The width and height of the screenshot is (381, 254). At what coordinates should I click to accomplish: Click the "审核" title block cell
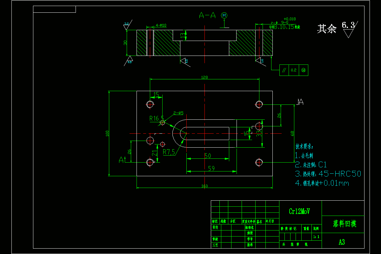pyautogui.click(x=215, y=239)
